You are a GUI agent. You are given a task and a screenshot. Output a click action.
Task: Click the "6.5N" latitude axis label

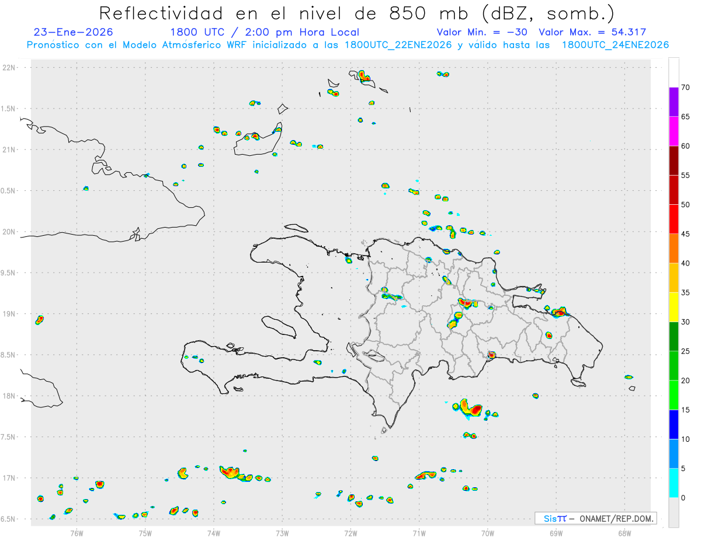[9, 519]
